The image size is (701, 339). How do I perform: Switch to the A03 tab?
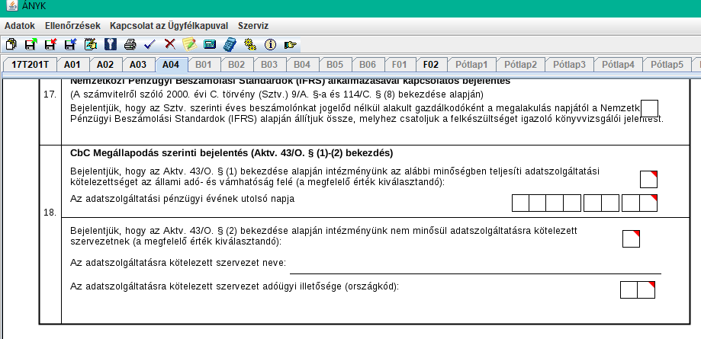click(137, 64)
